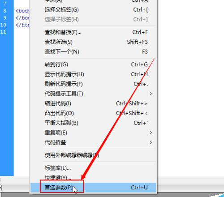Select 凸出代码(O) outdent option
Image resolution: width=224 pixels, height=197 pixels.
click(93, 113)
